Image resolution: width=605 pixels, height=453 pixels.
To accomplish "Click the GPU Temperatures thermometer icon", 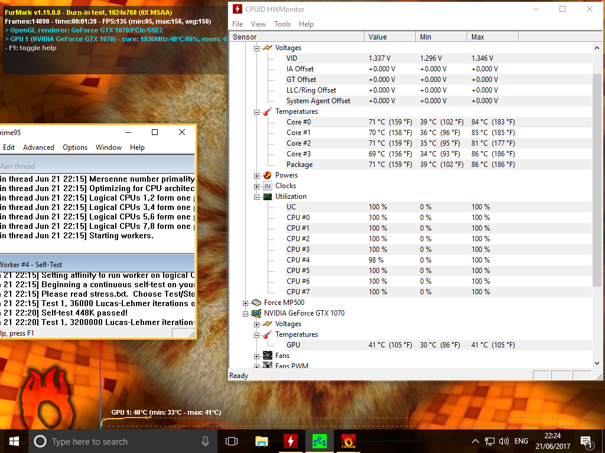I will coord(268,335).
